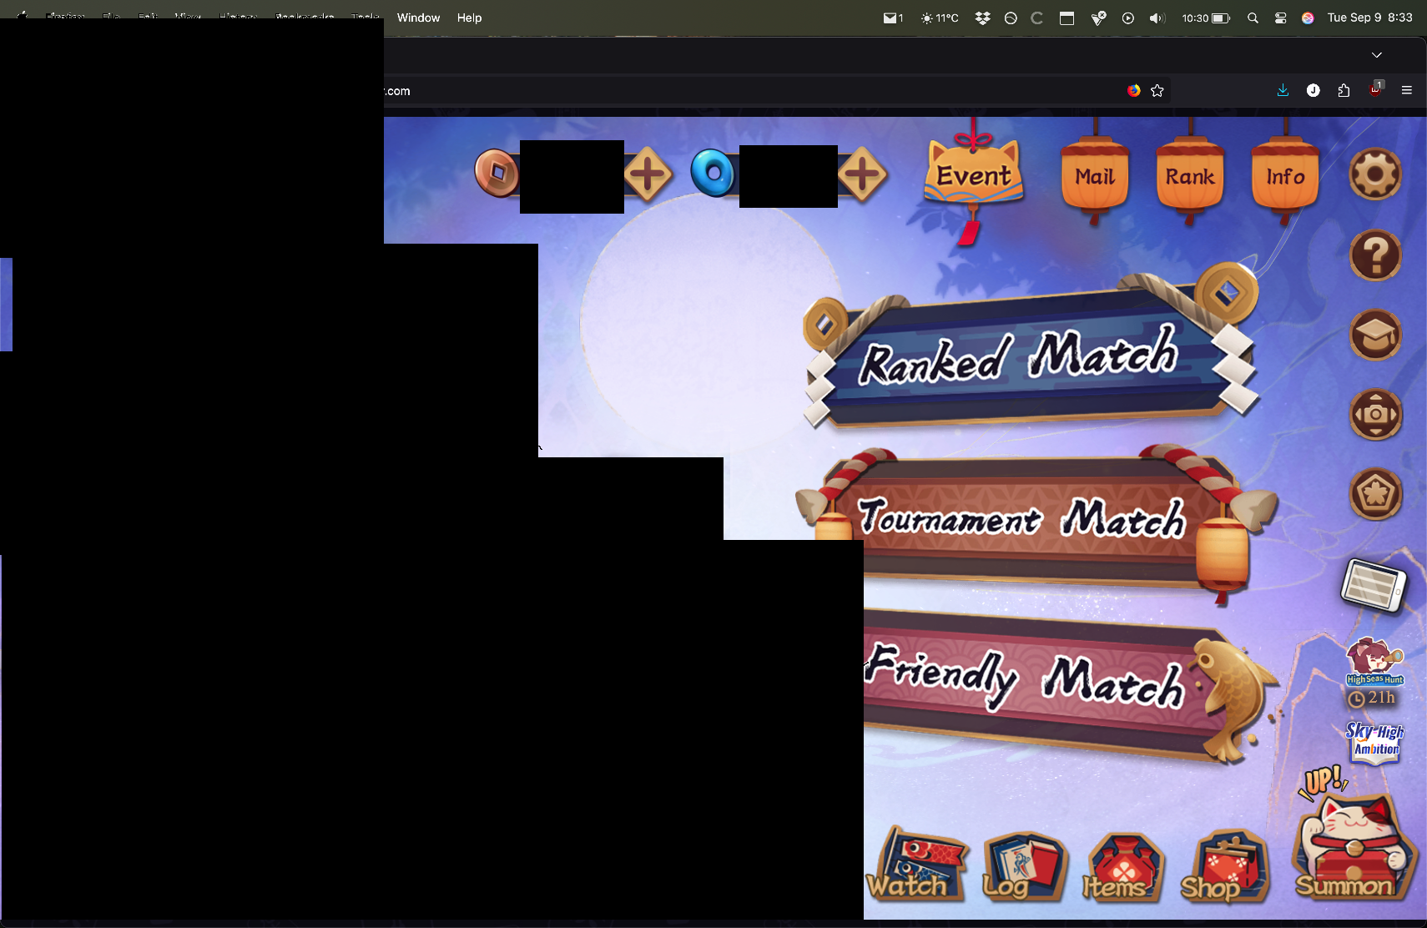
Task: Open the weather 11°C menu bar item
Action: [x=940, y=18]
